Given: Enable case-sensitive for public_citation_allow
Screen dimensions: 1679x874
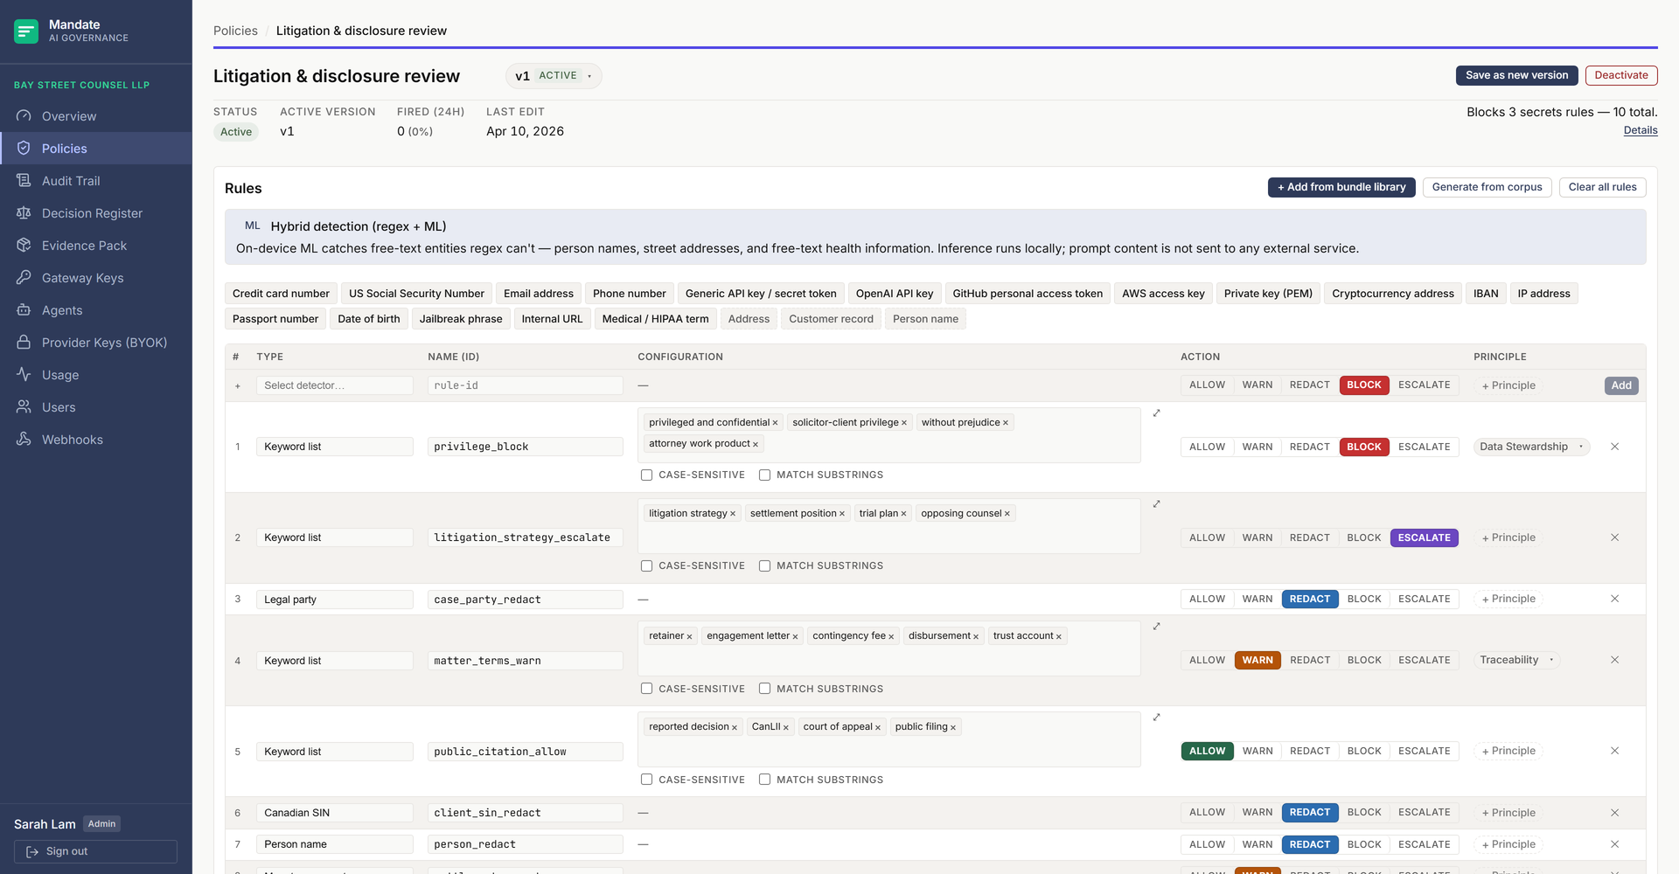Looking at the screenshot, I should point(646,780).
